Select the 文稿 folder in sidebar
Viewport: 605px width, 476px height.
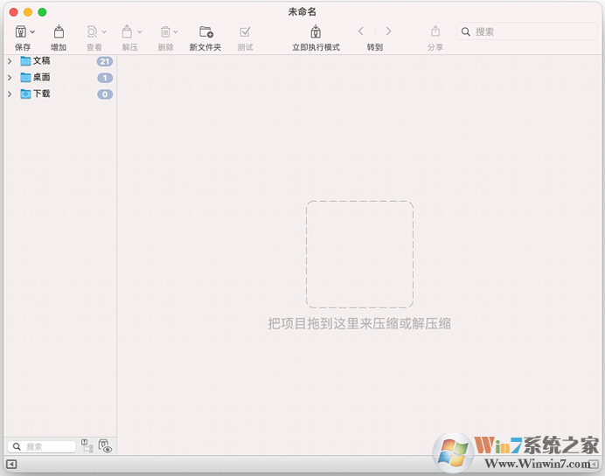coord(59,61)
